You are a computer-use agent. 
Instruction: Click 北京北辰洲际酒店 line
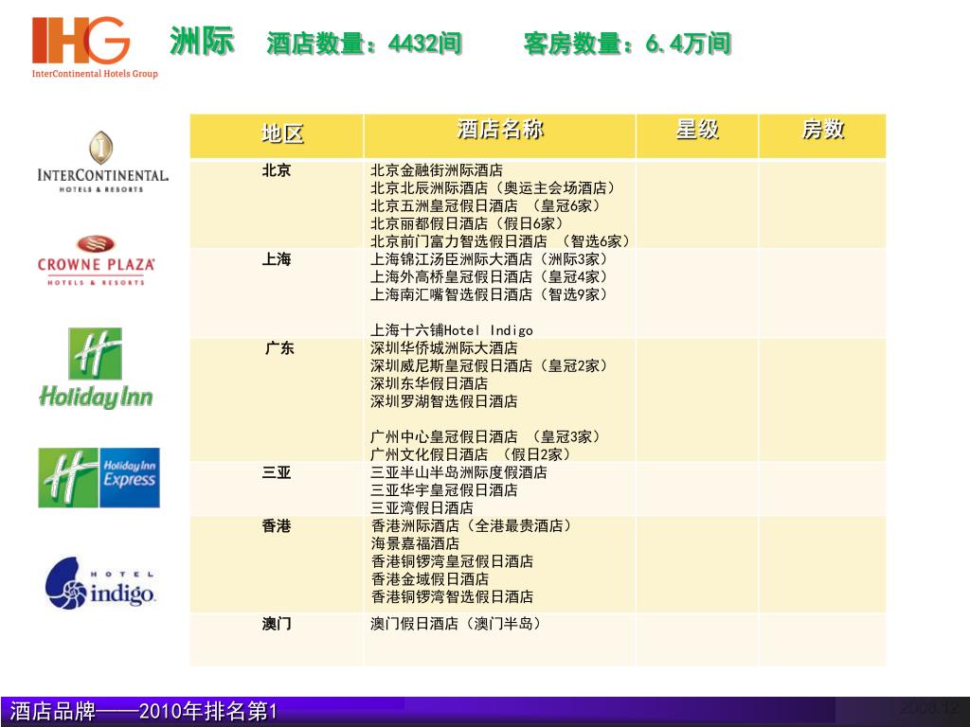(x=493, y=188)
